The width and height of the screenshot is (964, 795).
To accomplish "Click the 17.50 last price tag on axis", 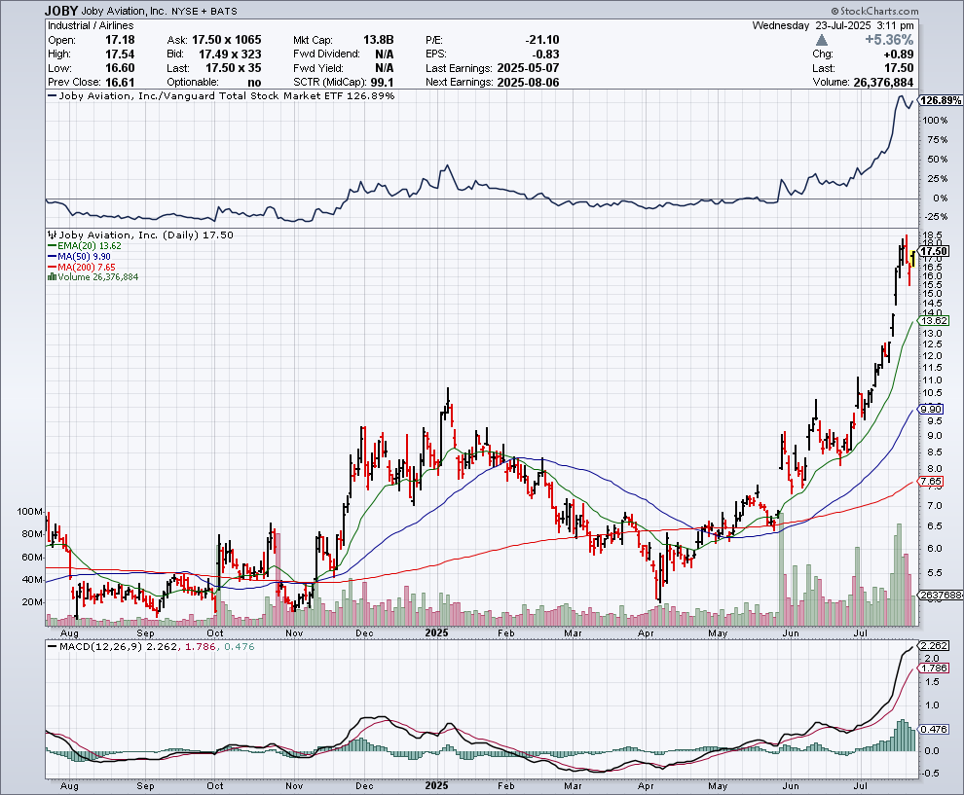I will coord(934,251).
